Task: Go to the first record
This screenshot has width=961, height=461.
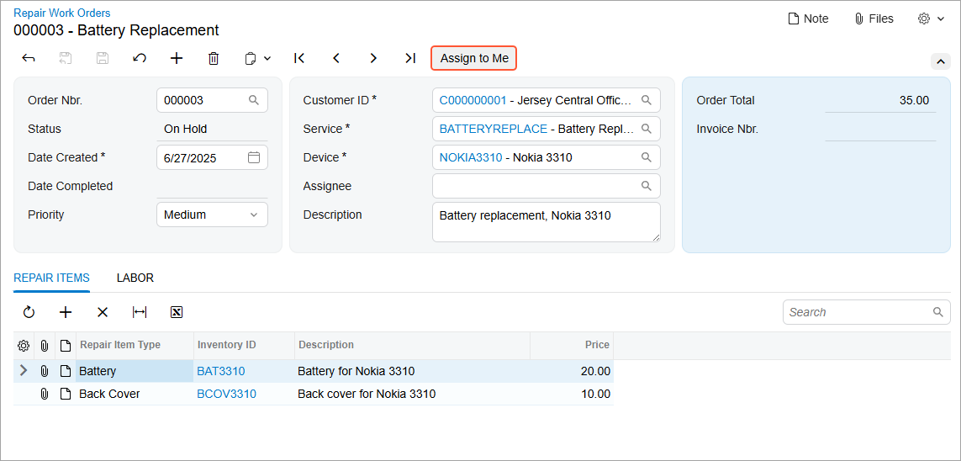Action: coord(299,58)
